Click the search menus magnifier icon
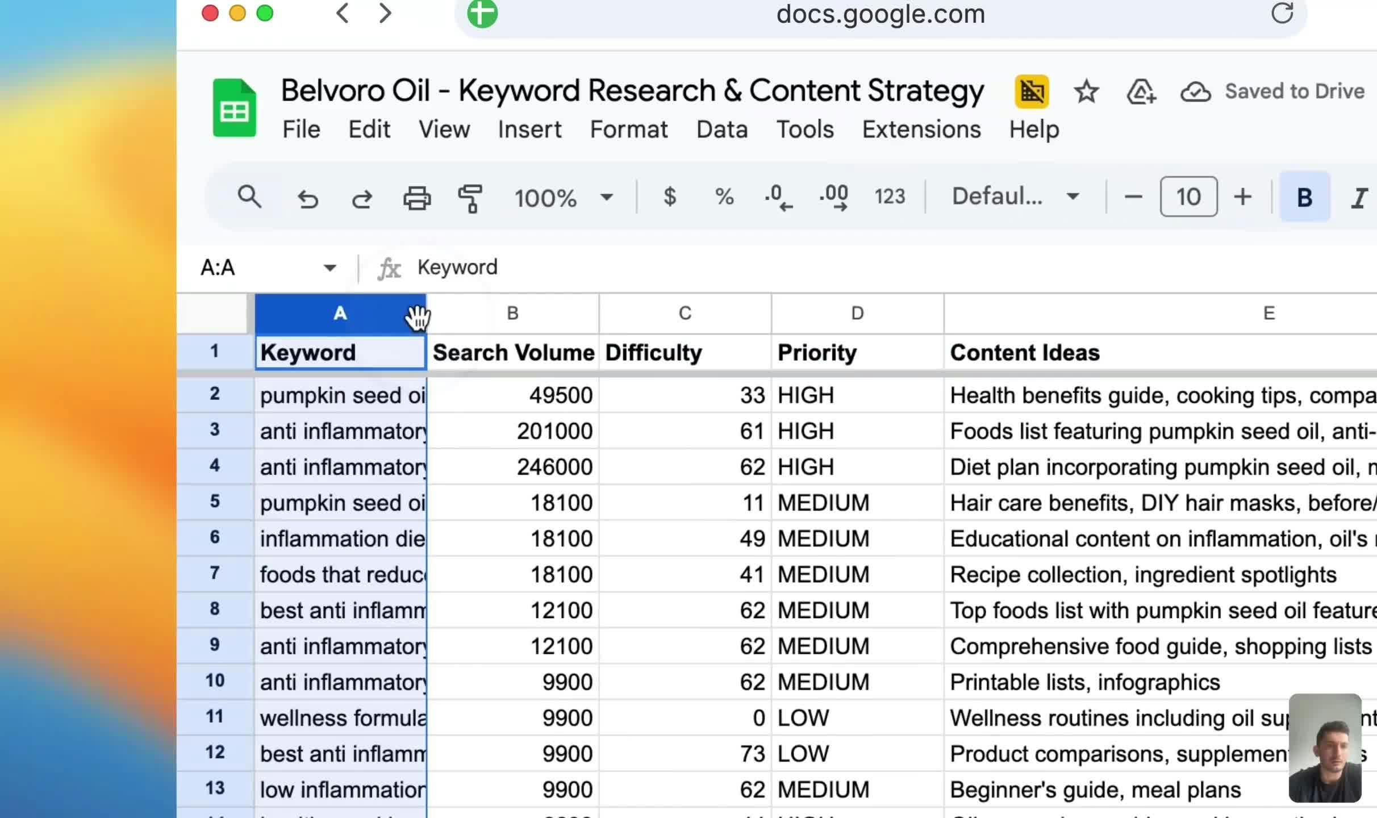Image resolution: width=1377 pixels, height=818 pixels. (x=249, y=197)
